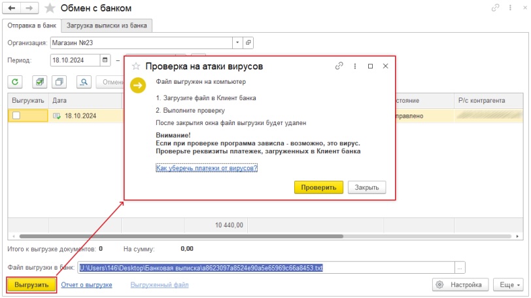Viewport: 531px width, 298px height.
Task: Click the Выгрузить button
Action: [31, 285]
